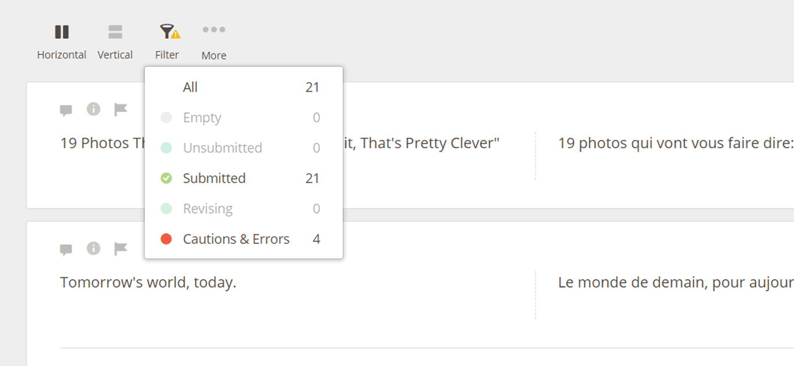The width and height of the screenshot is (794, 366).
Task: Open comment bubble on first segment
Action: 66,110
